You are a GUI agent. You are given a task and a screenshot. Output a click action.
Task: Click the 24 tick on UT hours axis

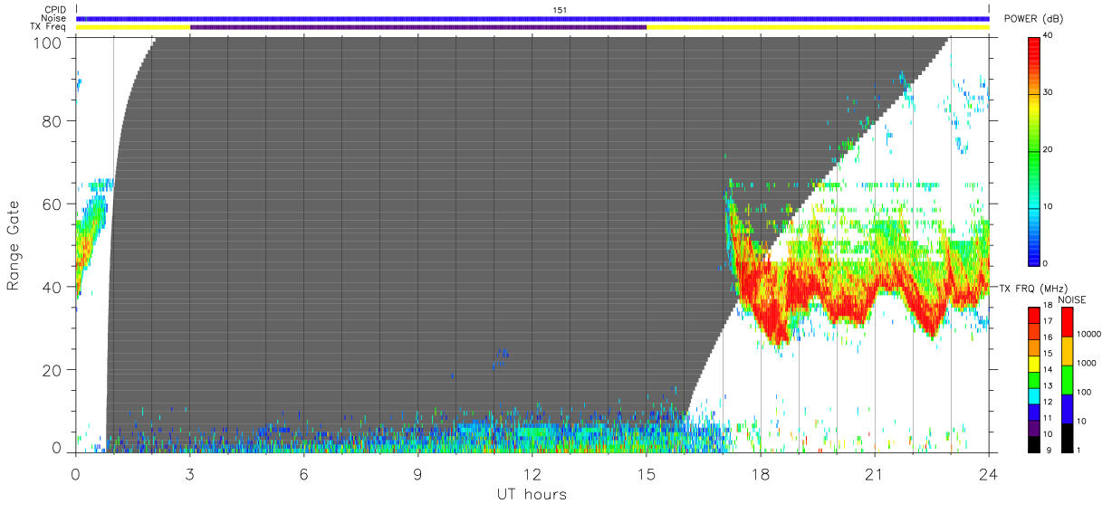pyautogui.click(x=989, y=474)
